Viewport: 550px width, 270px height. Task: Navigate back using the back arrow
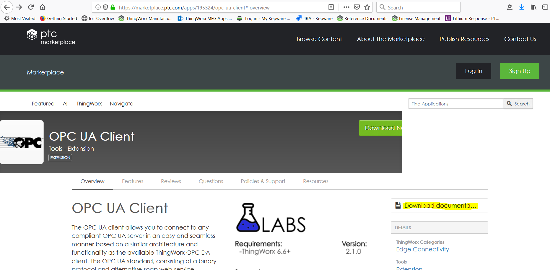coord(6,7)
